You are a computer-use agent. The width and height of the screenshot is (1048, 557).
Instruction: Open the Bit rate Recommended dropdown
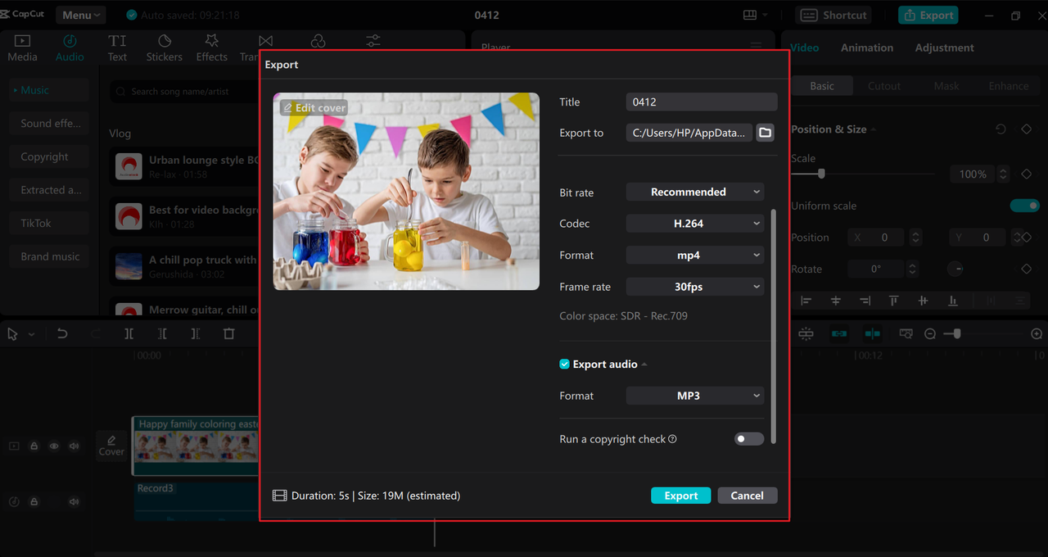(x=694, y=192)
